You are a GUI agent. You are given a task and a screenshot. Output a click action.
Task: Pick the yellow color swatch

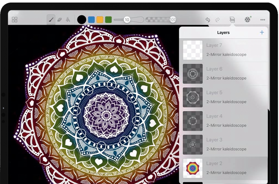pos(100,20)
